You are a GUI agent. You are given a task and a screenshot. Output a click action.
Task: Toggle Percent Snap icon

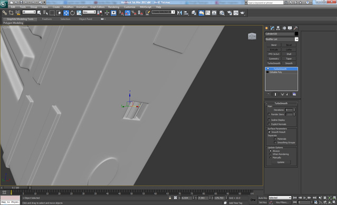point(133,13)
